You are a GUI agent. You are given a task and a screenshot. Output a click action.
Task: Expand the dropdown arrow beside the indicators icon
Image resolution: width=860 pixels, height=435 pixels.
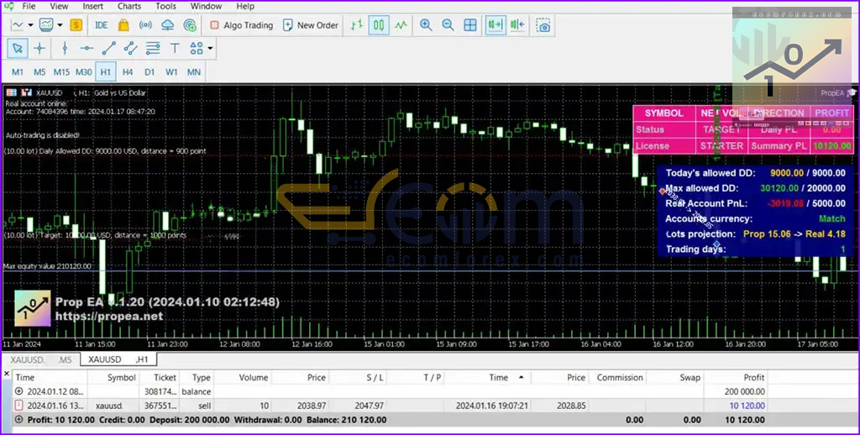(60, 25)
